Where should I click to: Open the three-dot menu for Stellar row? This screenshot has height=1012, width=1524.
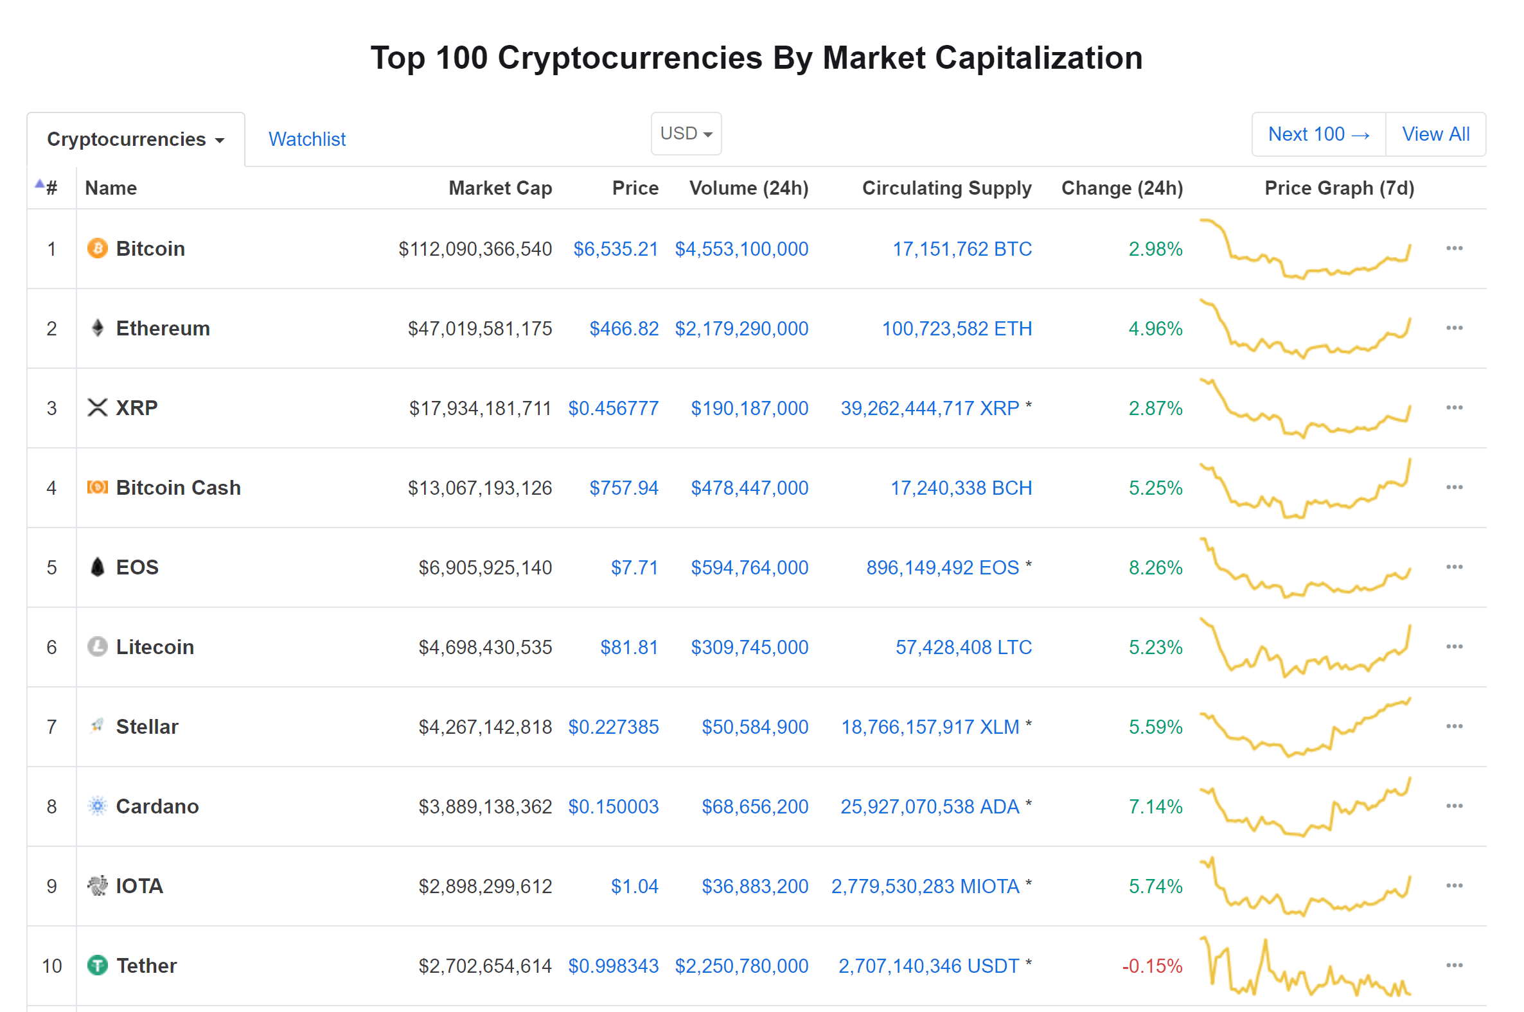tap(1455, 727)
